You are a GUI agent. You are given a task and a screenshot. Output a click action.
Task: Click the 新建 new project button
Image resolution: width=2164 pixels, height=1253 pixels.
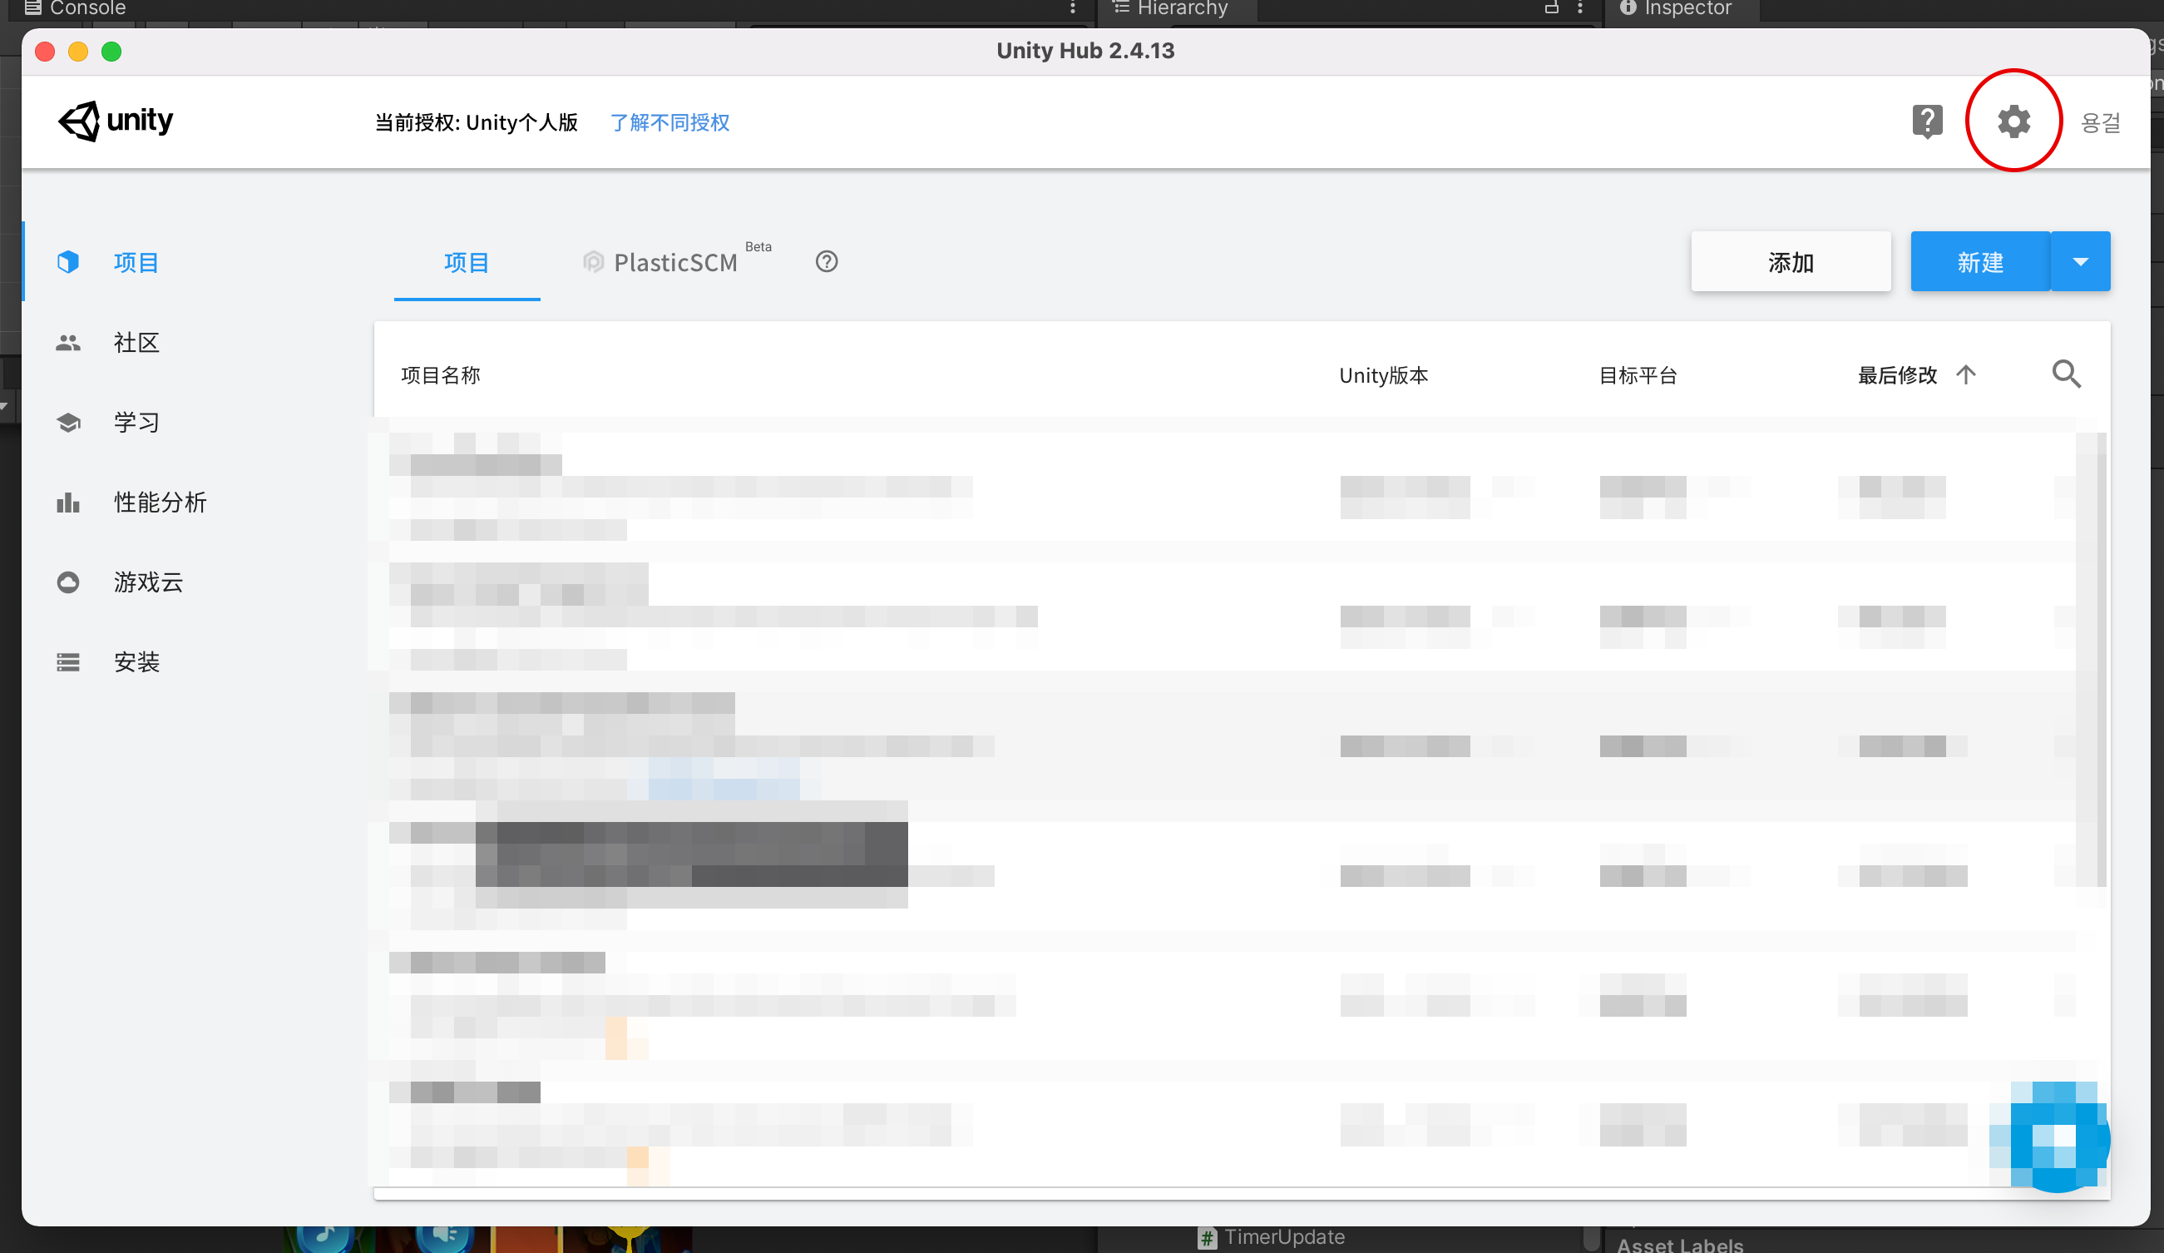1979,262
